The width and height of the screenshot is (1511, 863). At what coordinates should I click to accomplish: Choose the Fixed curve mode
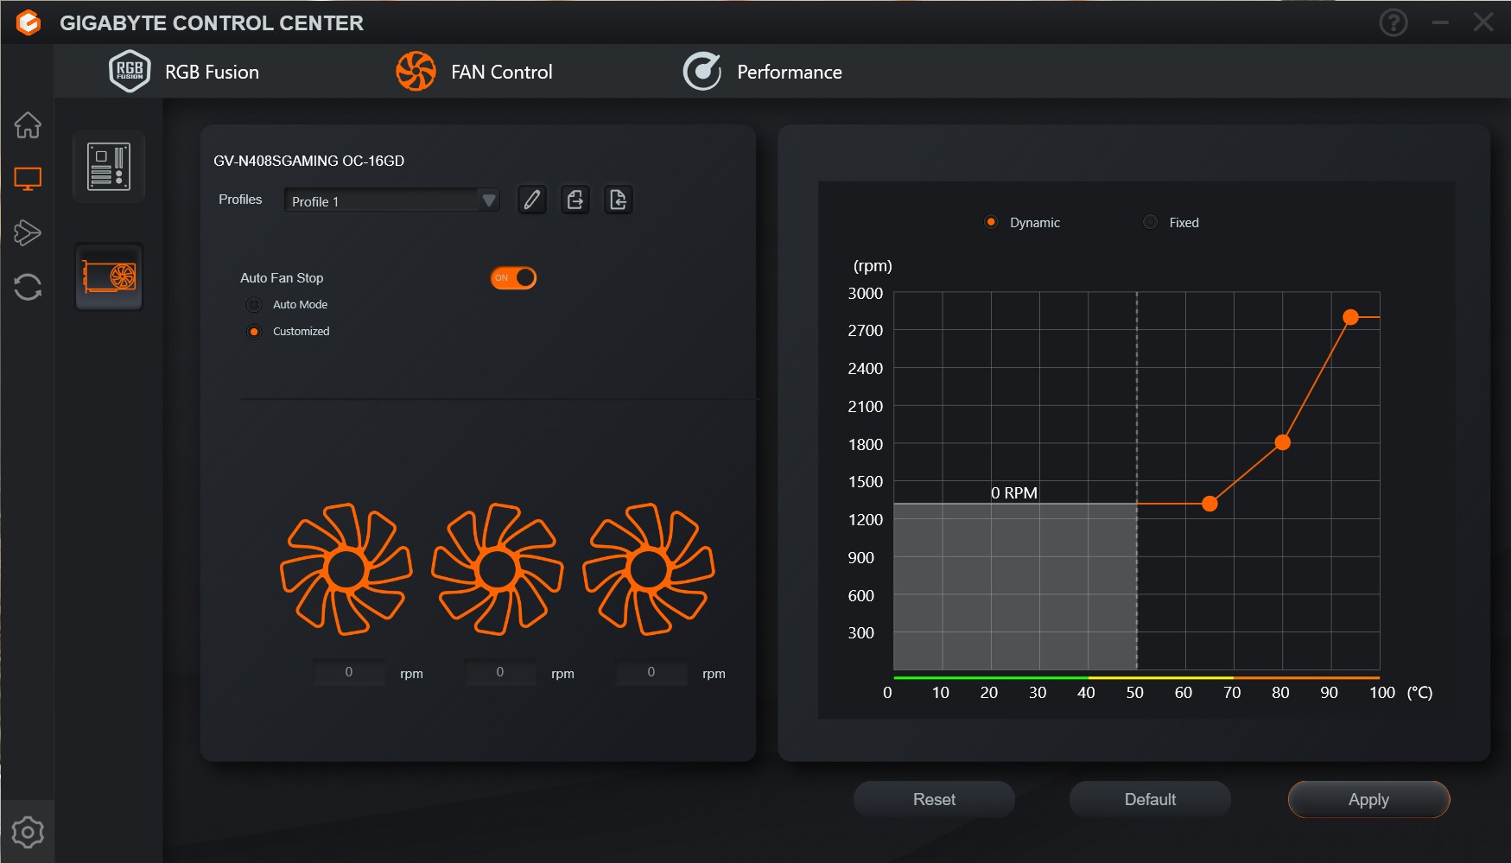point(1150,222)
